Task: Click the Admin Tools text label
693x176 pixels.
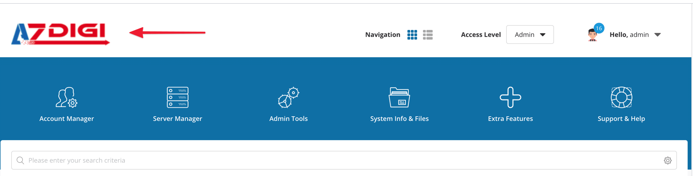Action: 288,119
